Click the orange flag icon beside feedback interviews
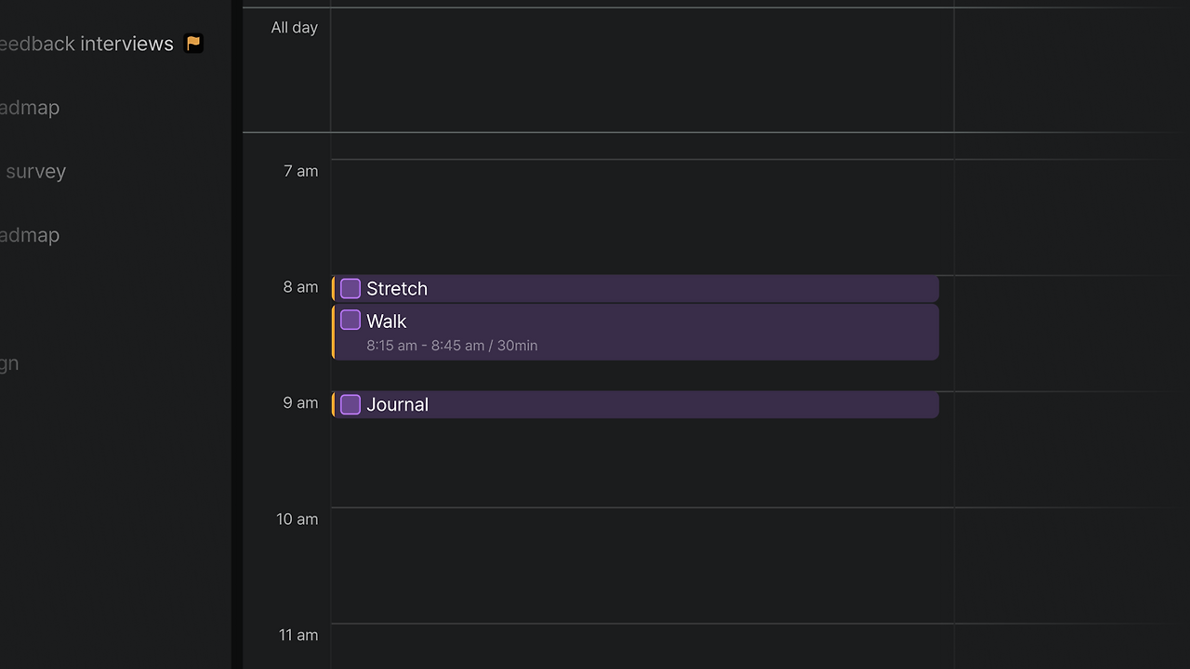This screenshot has width=1190, height=669. (x=193, y=44)
